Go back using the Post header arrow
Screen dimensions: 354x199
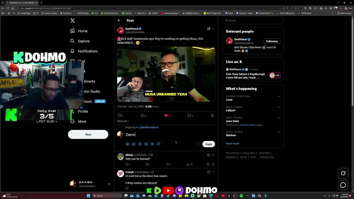pyautogui.click(x=119, y=20)
